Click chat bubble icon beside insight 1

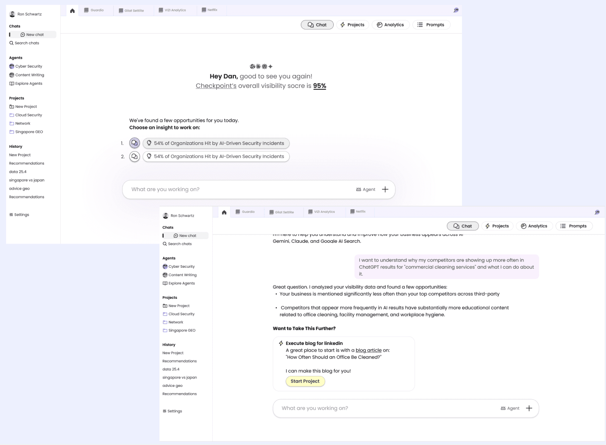134,143
